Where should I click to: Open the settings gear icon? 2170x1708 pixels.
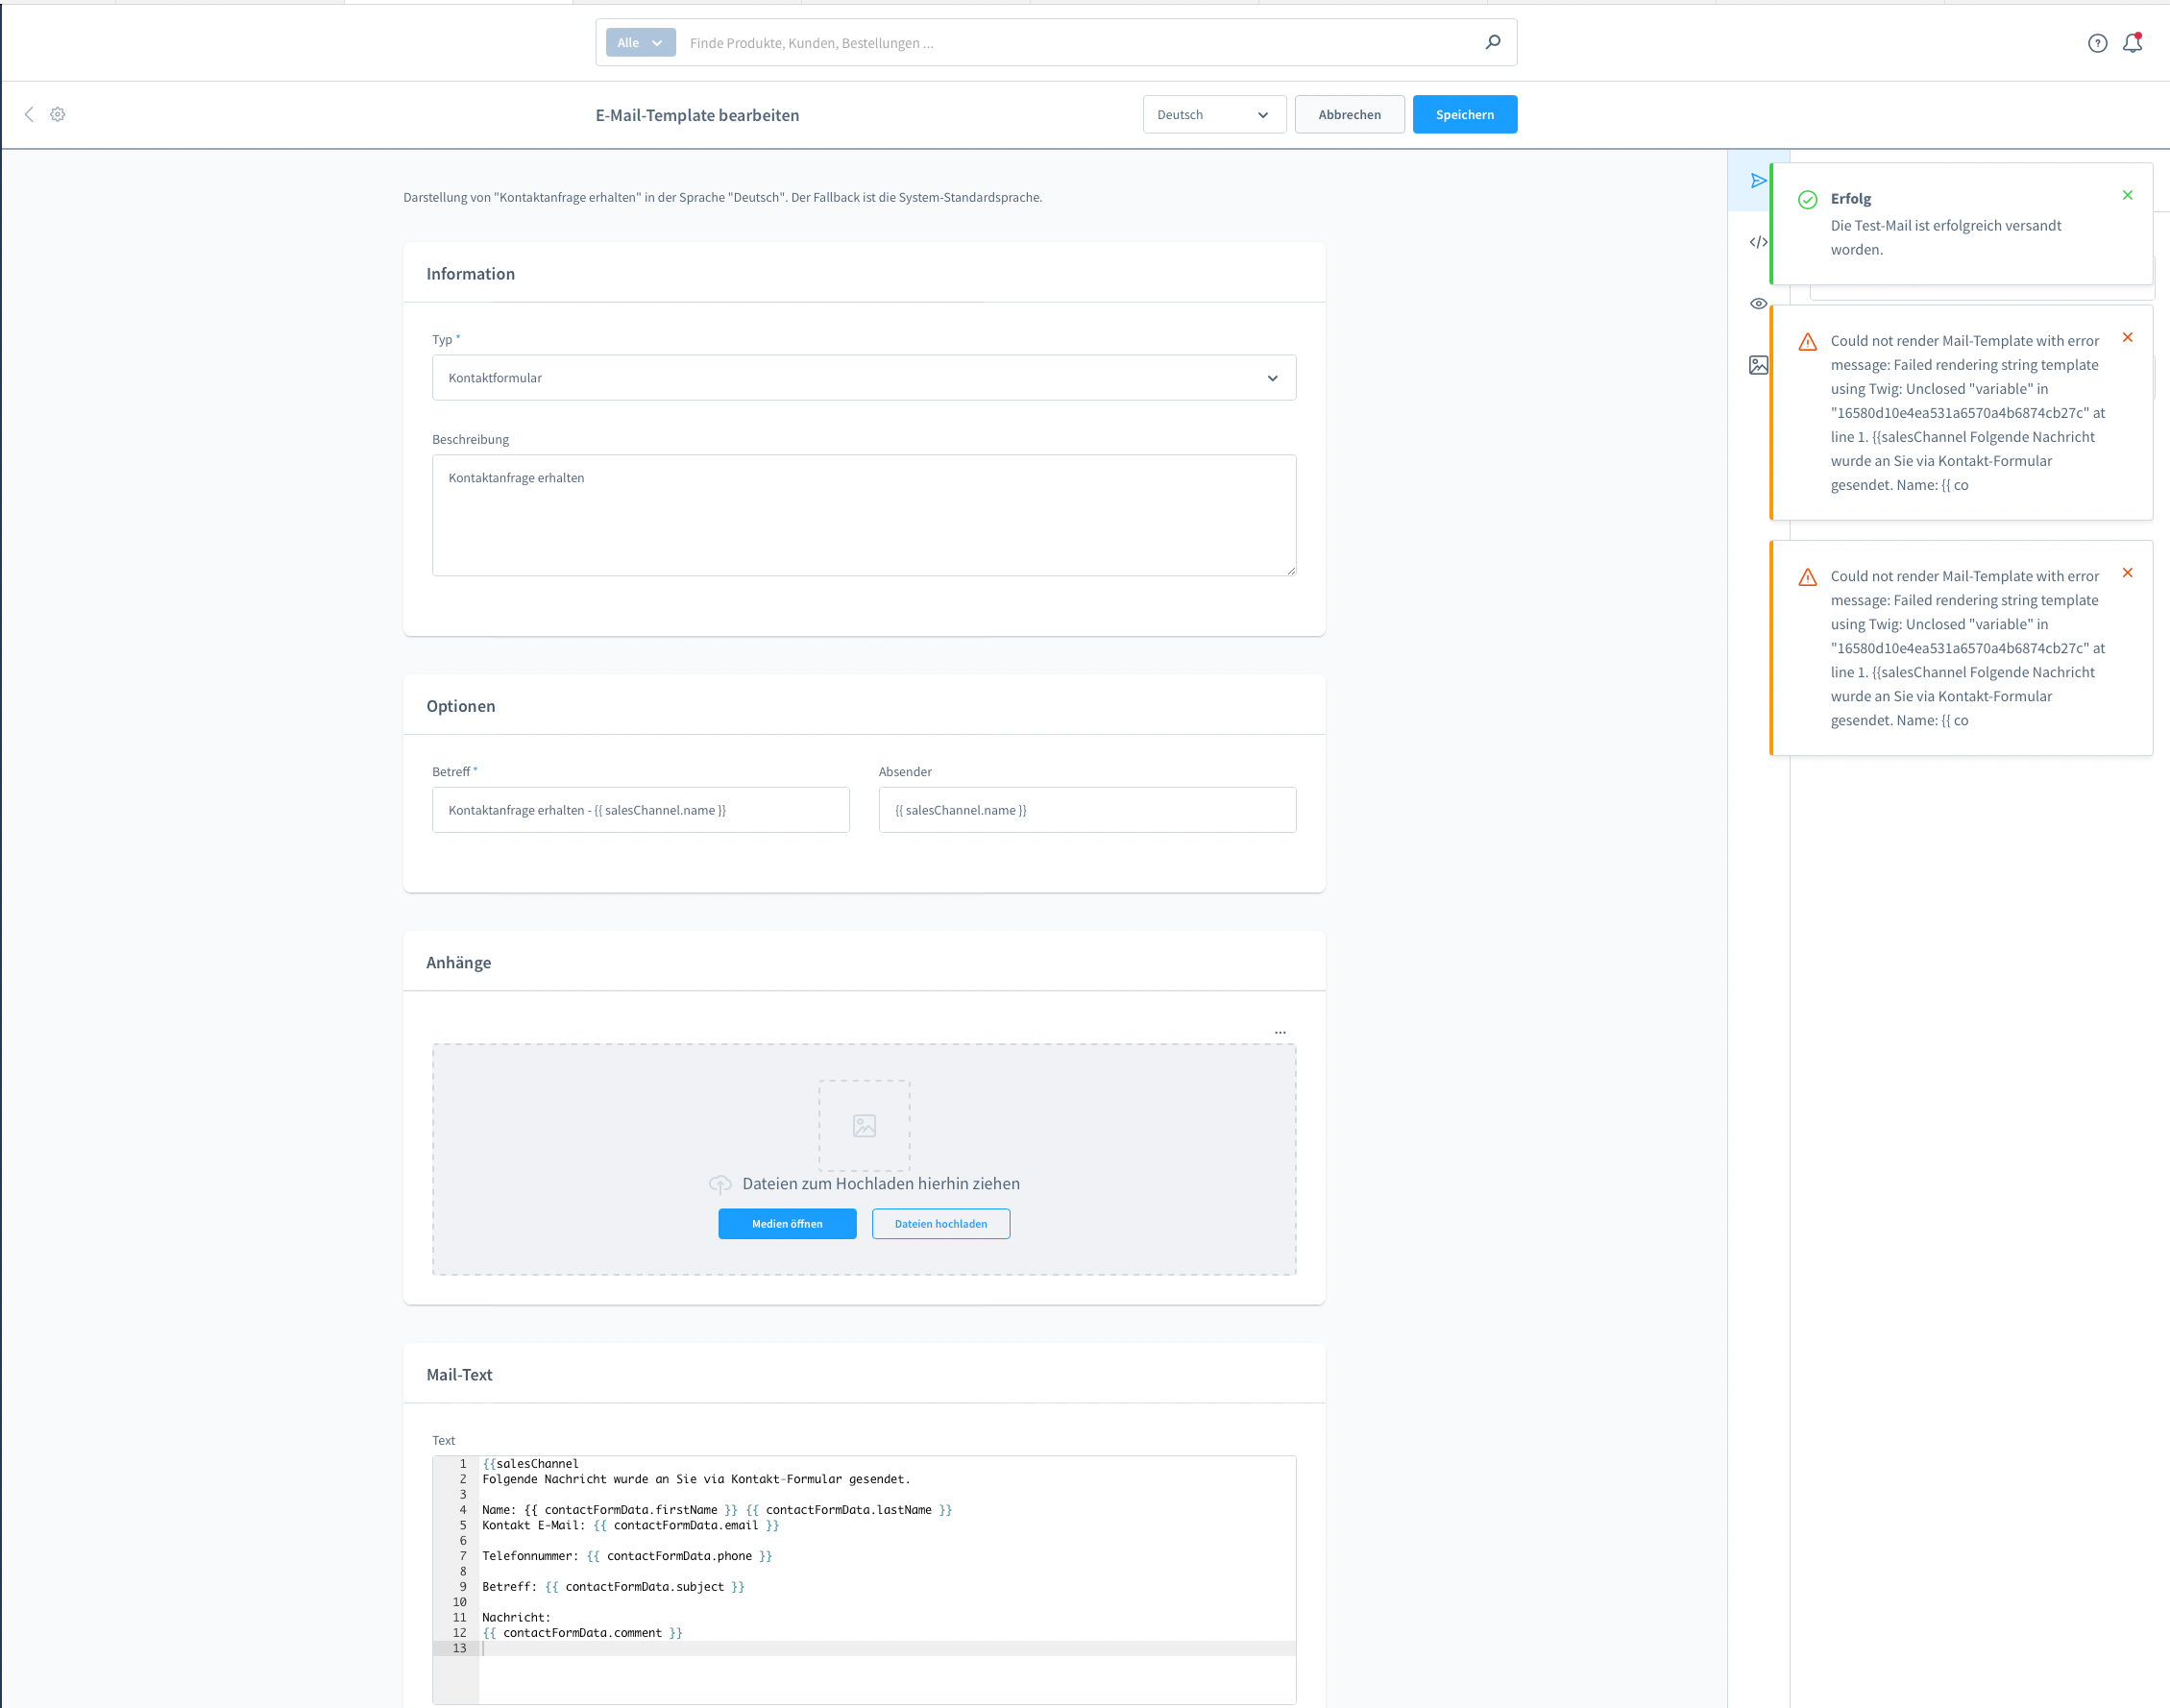(x=58, y=114)
